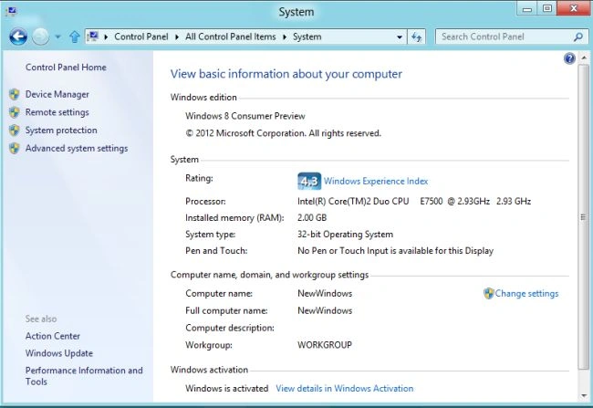Refresh the System page
This screenshot has width=593, height=408.
(x=416, y=37)
